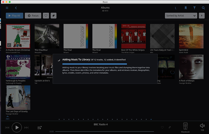Image resolution: width=209 pixels, height=134 pixels.
Task: Open Best Of The White Stripes cover
Action: 133,36
